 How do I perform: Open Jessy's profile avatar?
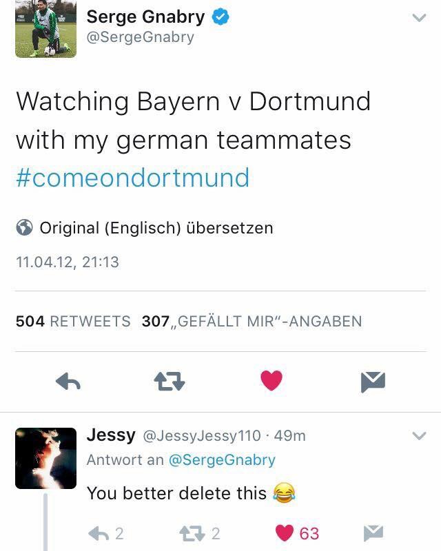45,458
